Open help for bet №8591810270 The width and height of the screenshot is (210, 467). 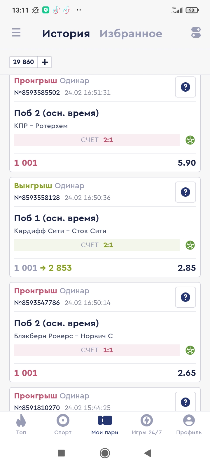pyautogui.click(x=185, y=402)
